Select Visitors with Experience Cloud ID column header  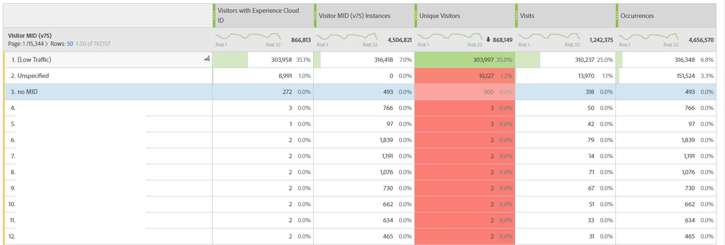coord(263,16)
